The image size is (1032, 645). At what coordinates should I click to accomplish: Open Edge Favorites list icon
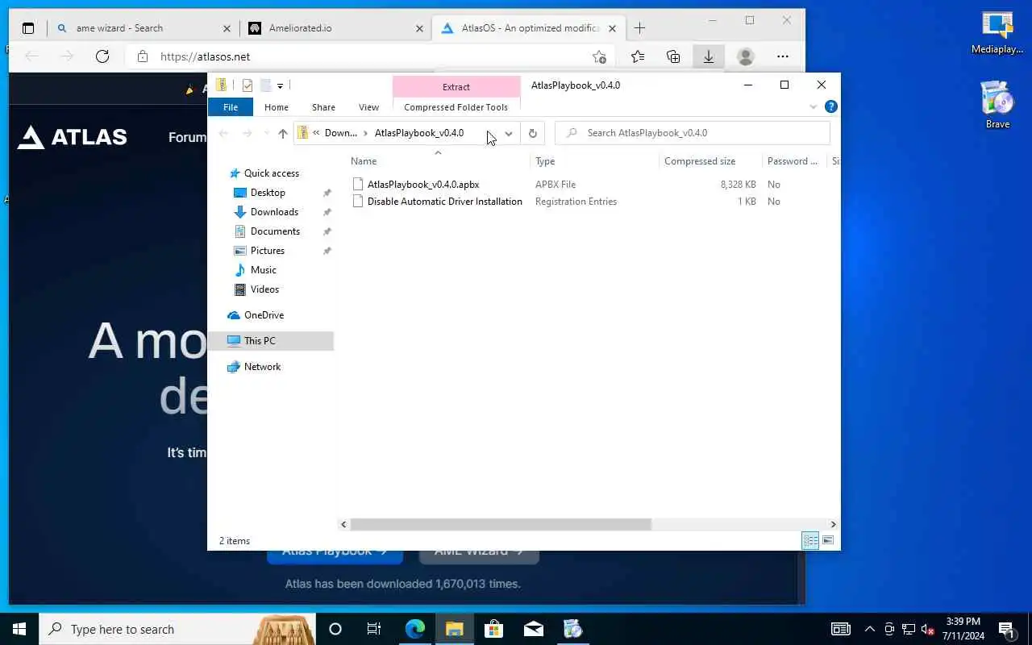coord(638,56)
